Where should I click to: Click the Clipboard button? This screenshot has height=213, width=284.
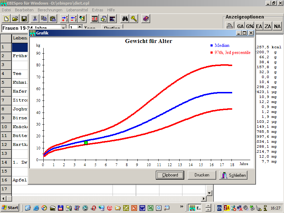tap(170, 175)
